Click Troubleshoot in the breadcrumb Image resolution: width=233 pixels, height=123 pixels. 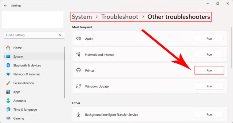120,17
